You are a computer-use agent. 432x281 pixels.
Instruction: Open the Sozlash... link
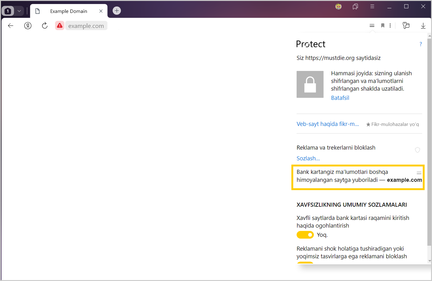point(308,158)
